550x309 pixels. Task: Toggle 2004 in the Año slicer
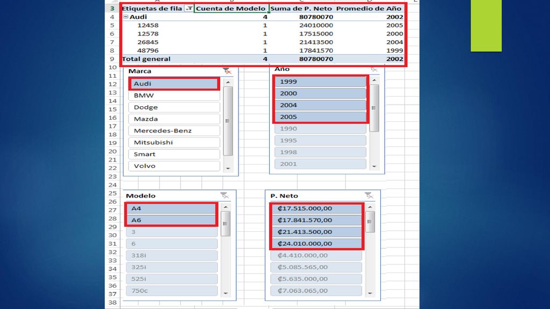pos(321,105)
